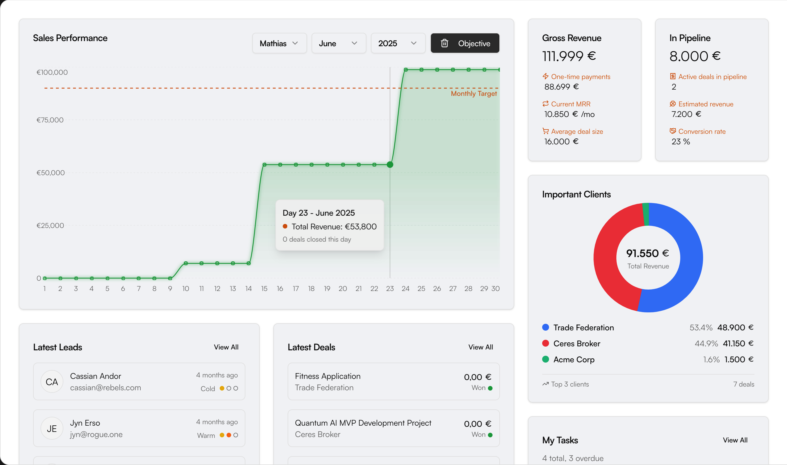Viewport: 787px width, 465px height.
Task: Open the 2025 year dropdown
Action: click(398, 43)
